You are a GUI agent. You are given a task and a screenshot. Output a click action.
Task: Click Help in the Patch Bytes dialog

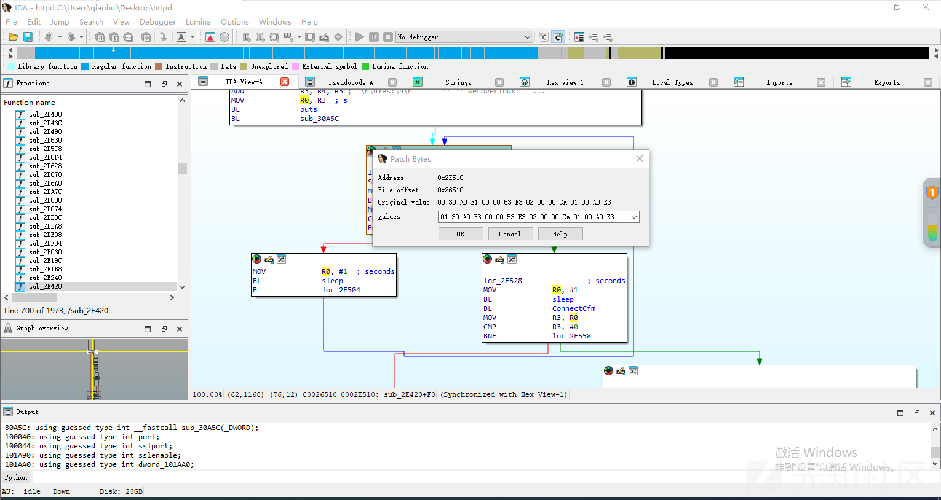click(560, 234)
